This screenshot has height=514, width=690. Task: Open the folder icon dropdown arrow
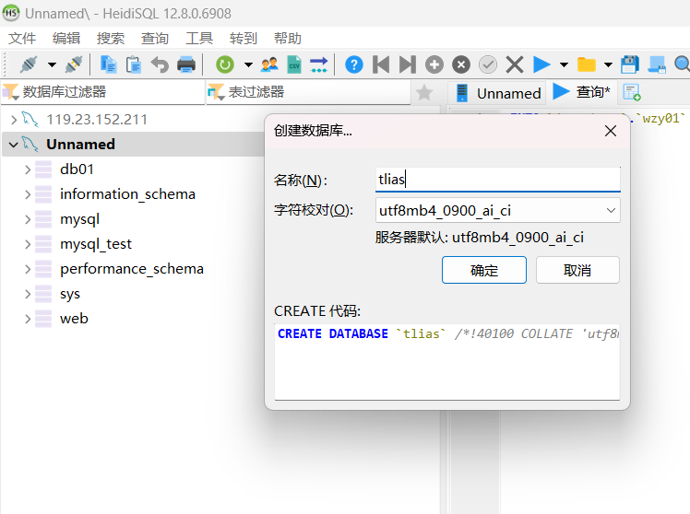(608, 65)
